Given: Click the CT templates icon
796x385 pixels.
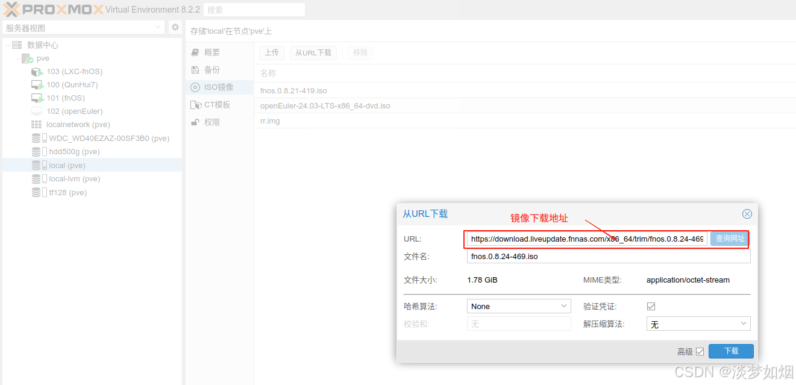Looking at the screenshot, I should pos(196,105).
